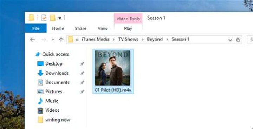The height and width of the screenshot is (129, 253).
Task: Click the Desktop monitor icon
Action: pos(40,64)
